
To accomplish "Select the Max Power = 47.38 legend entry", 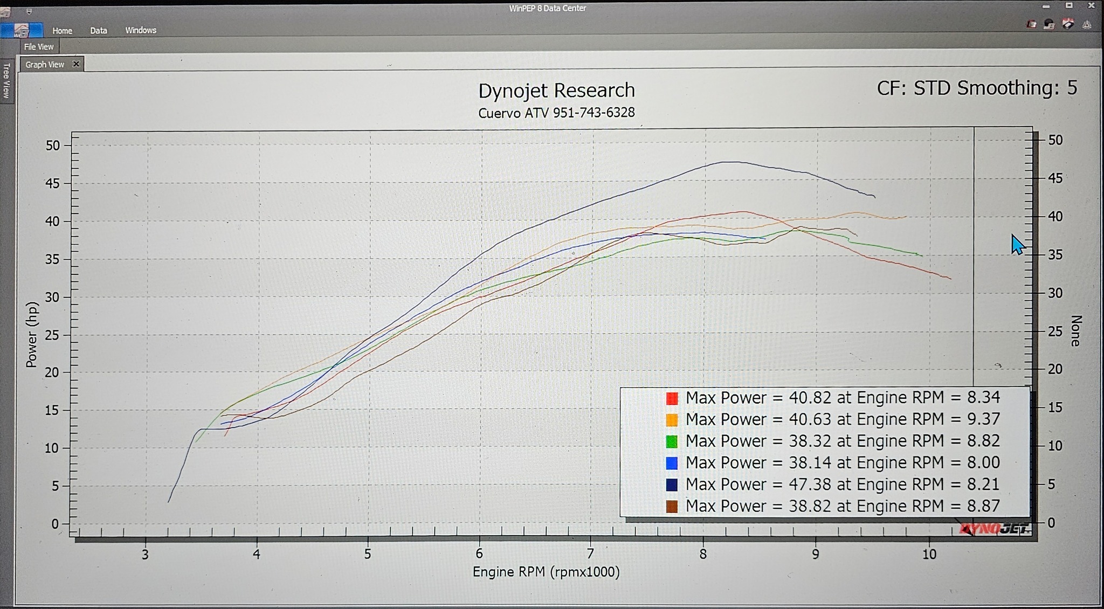I will [x=843, y=484].
